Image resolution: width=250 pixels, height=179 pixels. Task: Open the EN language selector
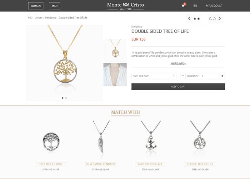coord(195,6)
